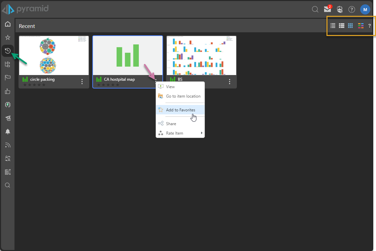Open the RSS feeds icon in sidebar
Viewport: 376px width, 251px height.
7,145
